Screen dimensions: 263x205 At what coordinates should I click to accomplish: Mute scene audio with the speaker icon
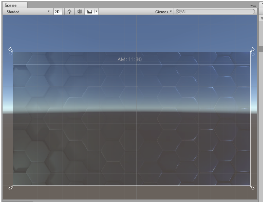pos(79,12)
